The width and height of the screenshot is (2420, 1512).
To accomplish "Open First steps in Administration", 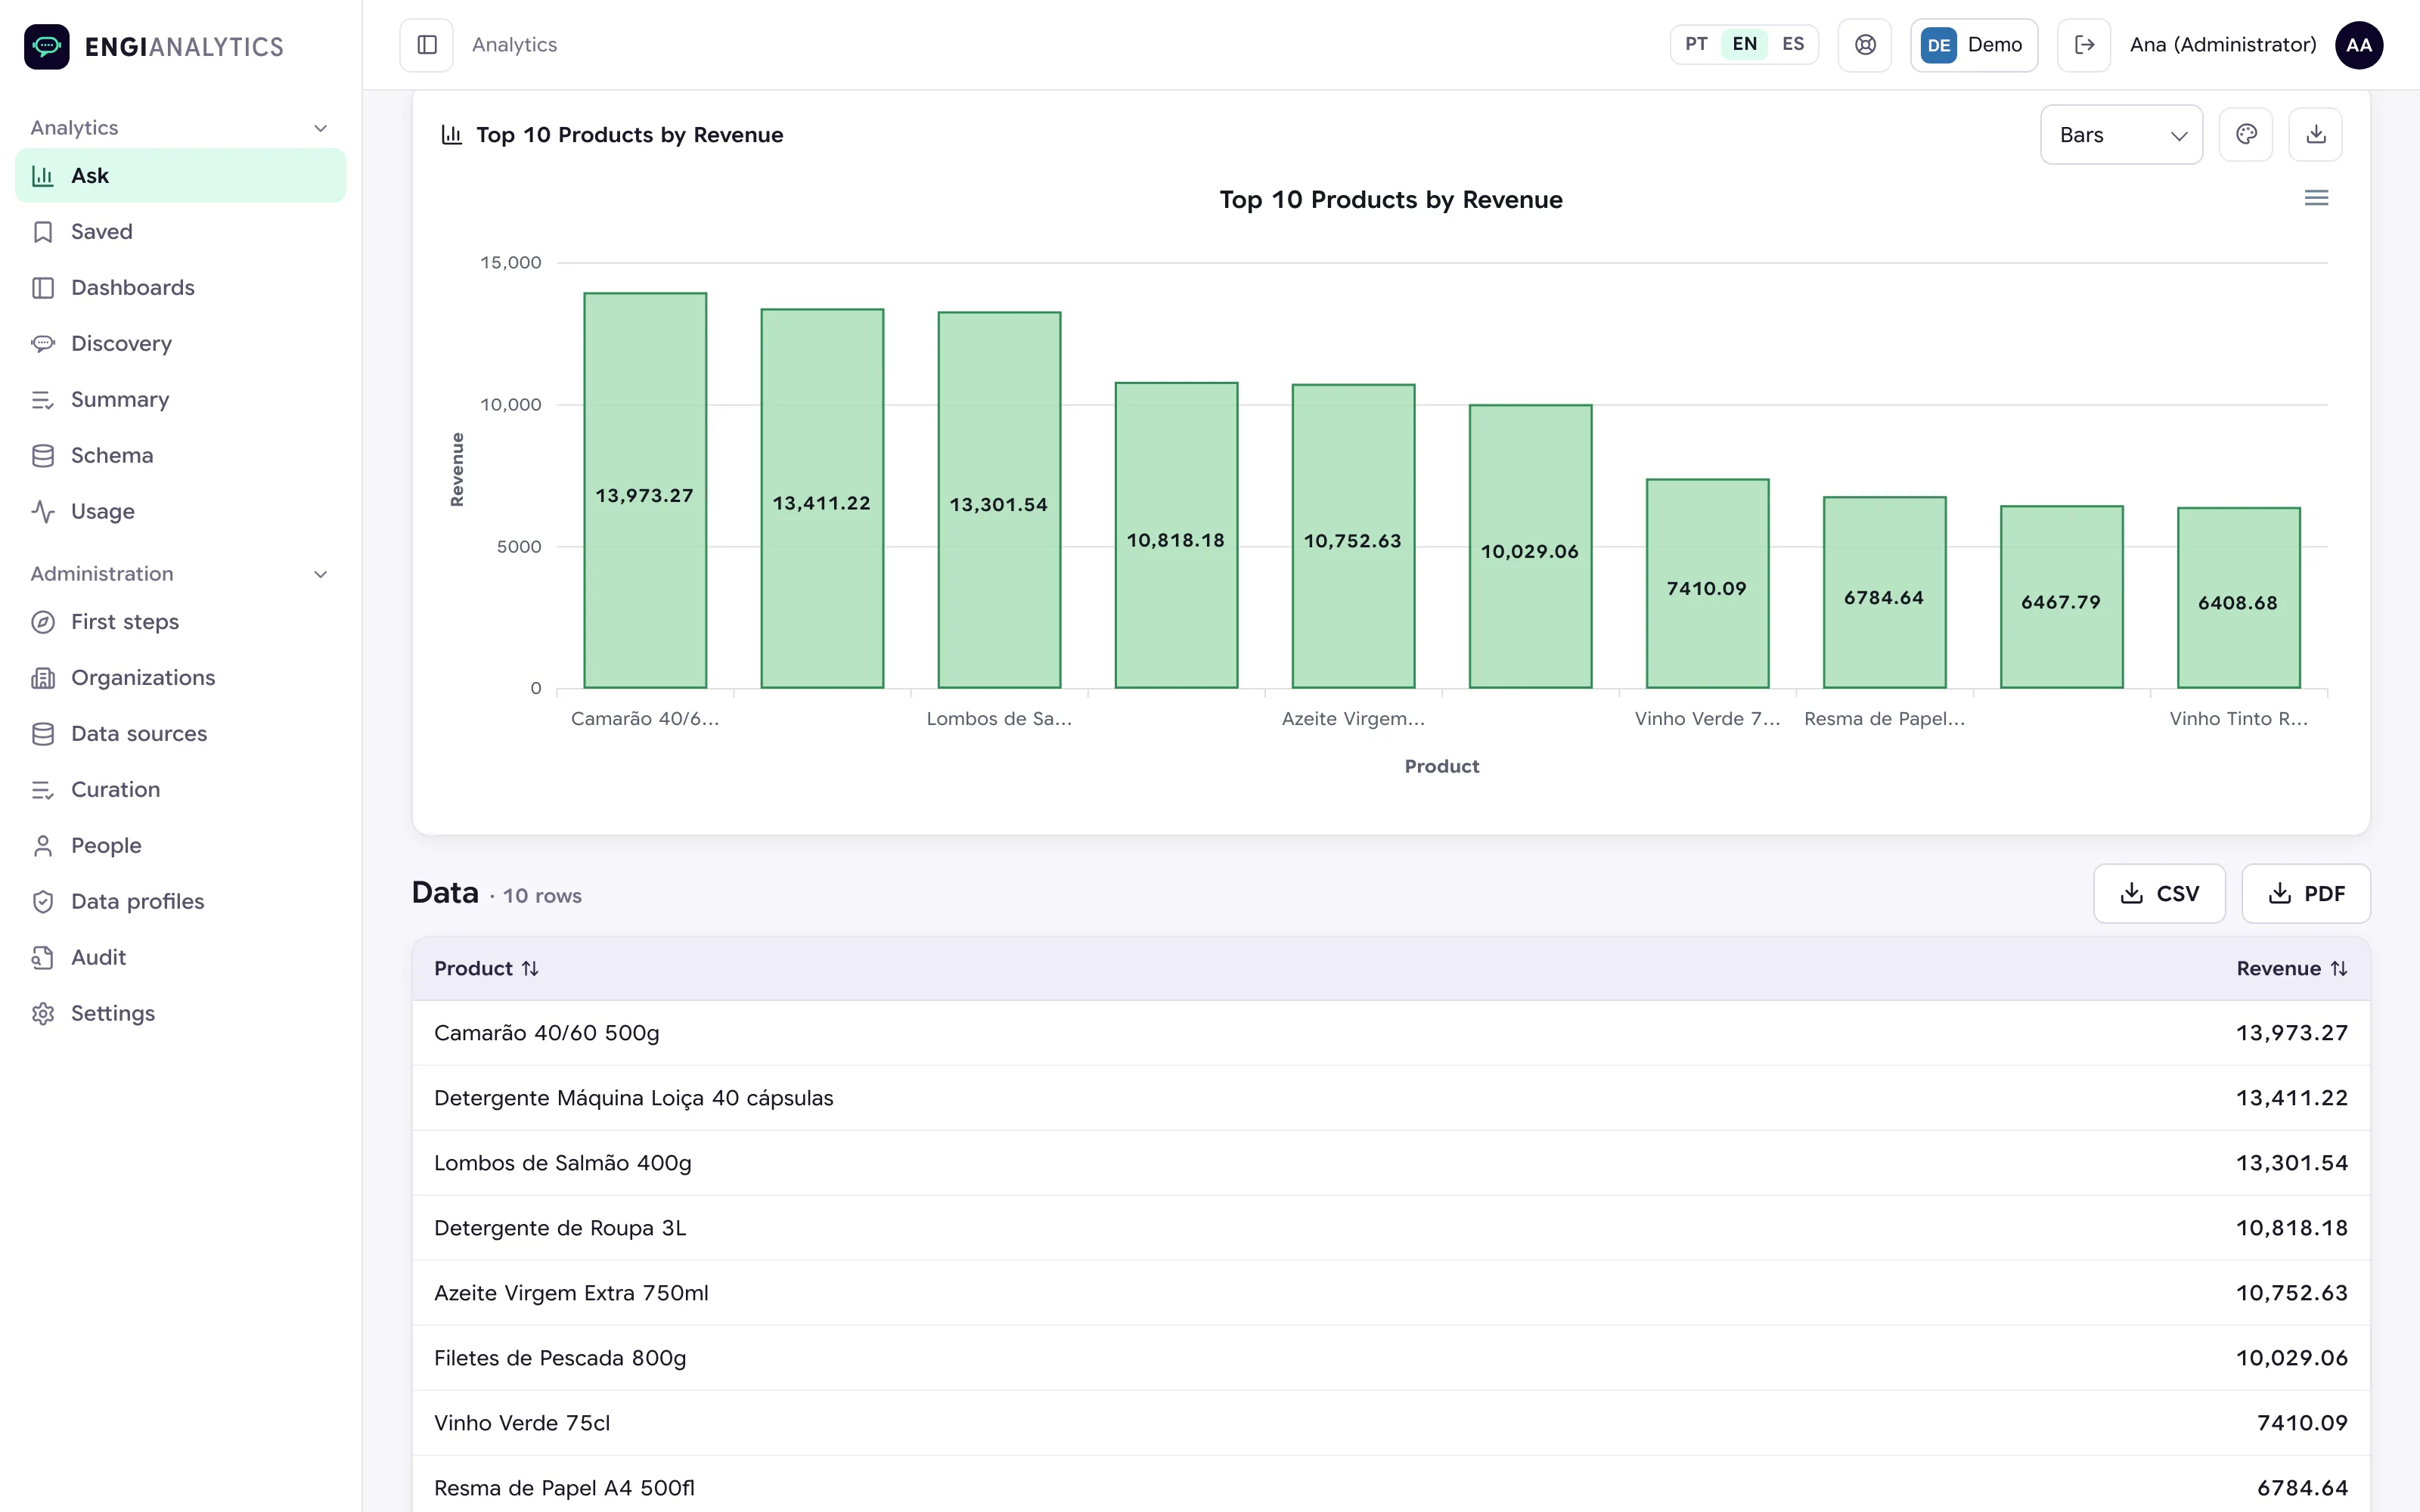I will pyautogui.click(x=180, y=622).
